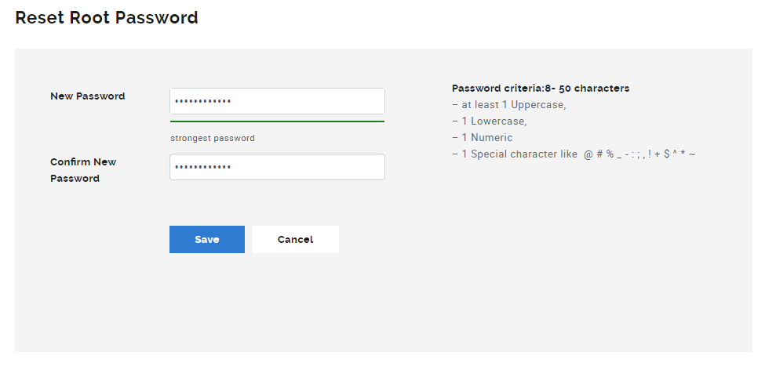Click the "Reset Root Password" page heading
This screenshot has width=765, height=366.
(107, 17)
